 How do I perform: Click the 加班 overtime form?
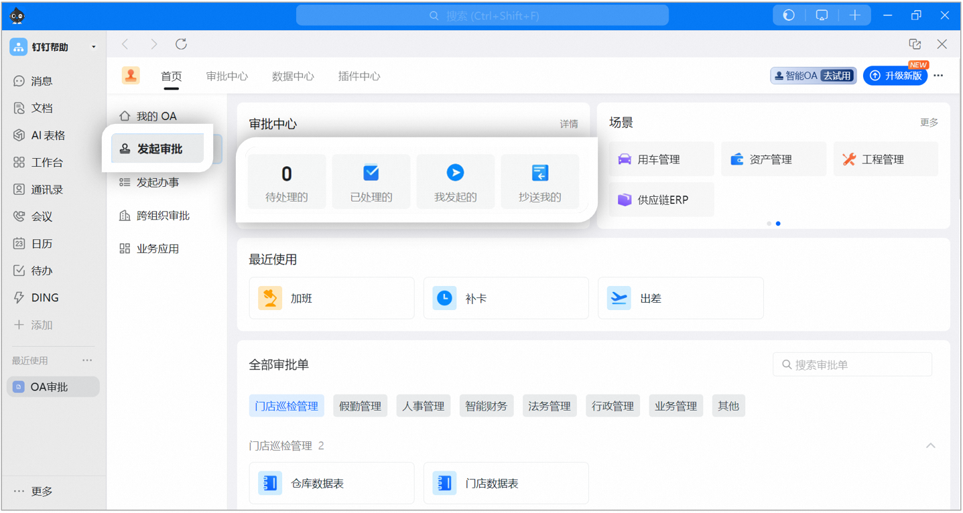coord(331,299)
